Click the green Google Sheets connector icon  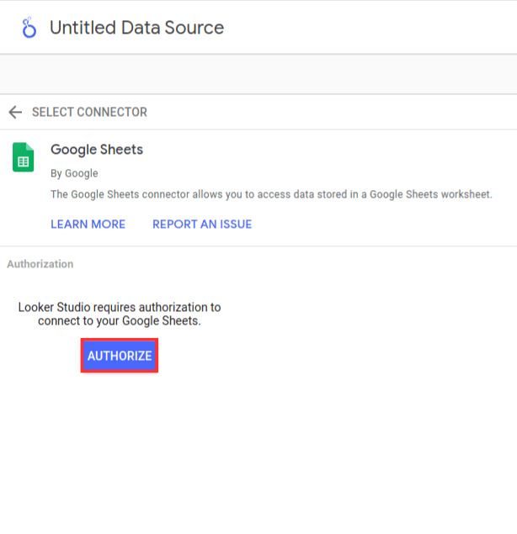point(24,157)
